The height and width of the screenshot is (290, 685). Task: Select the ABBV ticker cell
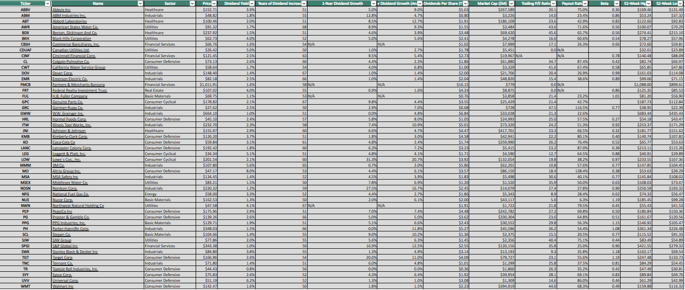click(x=25, y=10)
